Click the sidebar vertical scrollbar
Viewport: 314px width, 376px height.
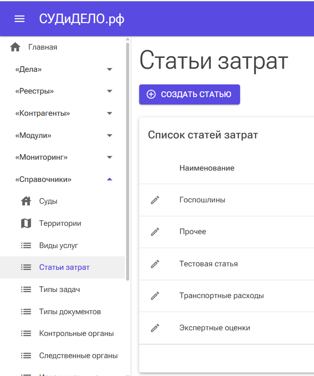coord(127,161)
